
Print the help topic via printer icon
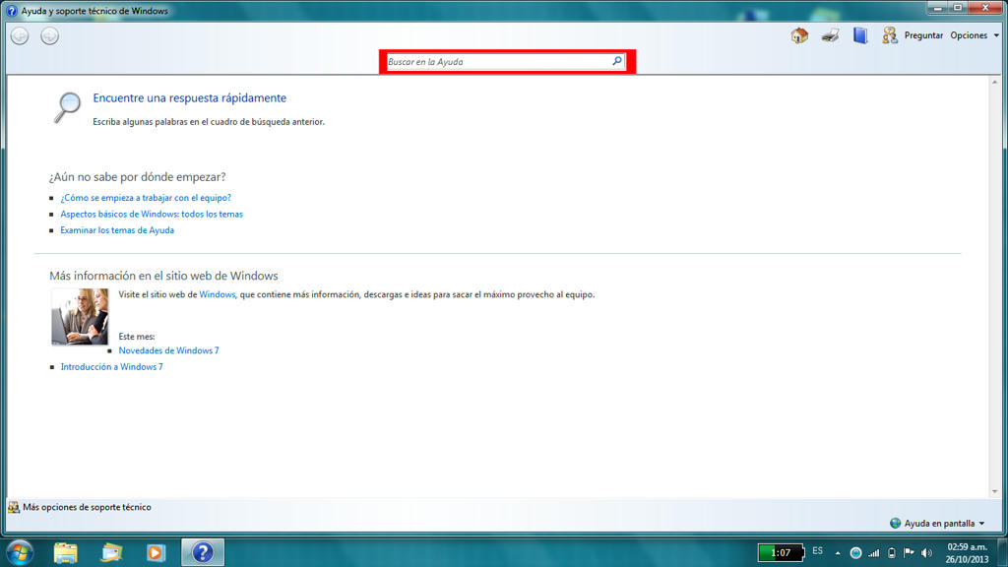(830, 35)
